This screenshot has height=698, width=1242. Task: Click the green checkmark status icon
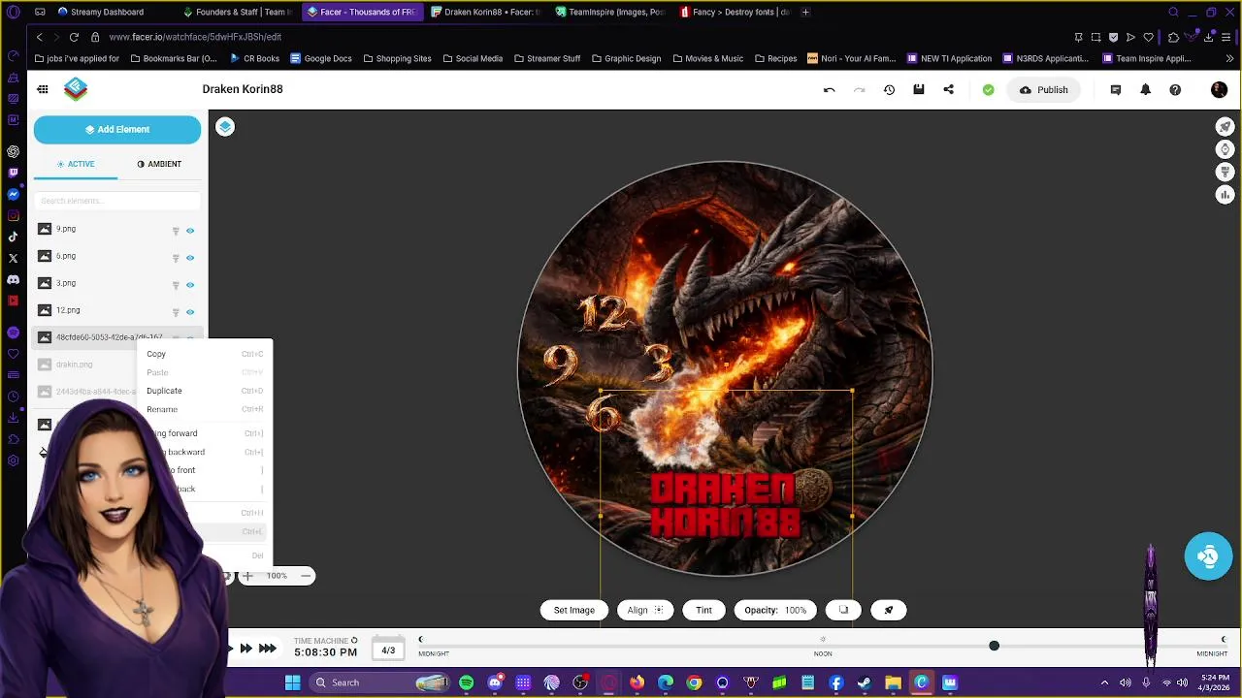click(988, 89)
